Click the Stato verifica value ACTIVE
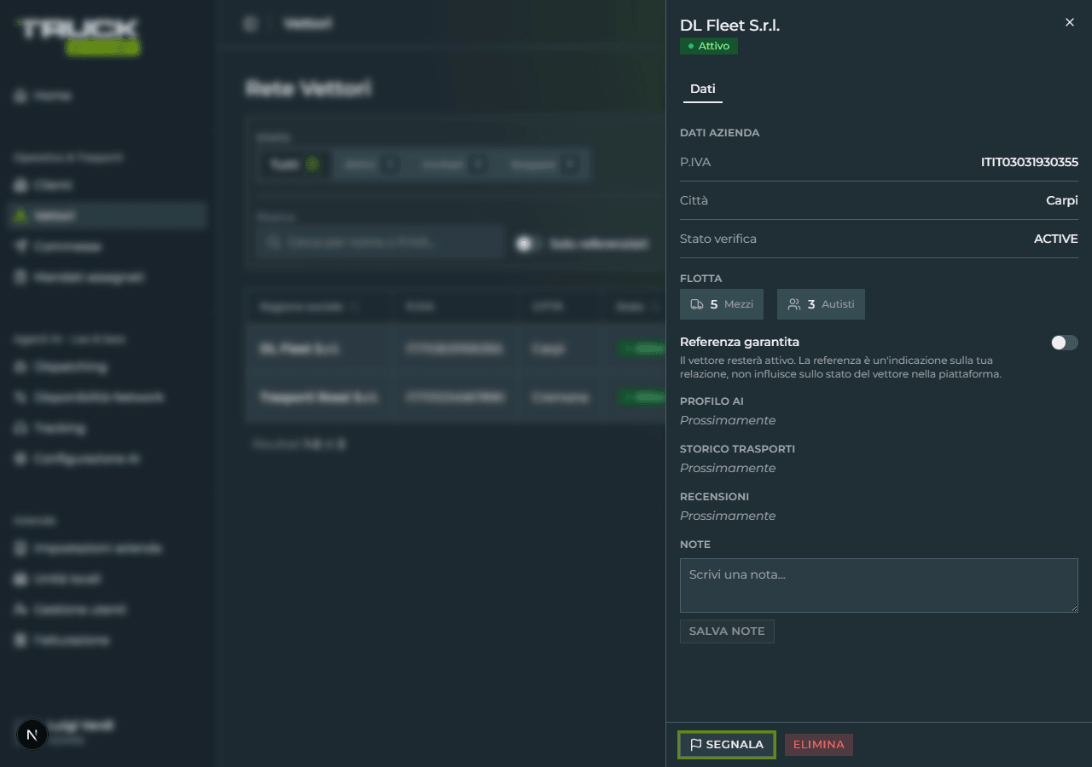 (1056, 239)
